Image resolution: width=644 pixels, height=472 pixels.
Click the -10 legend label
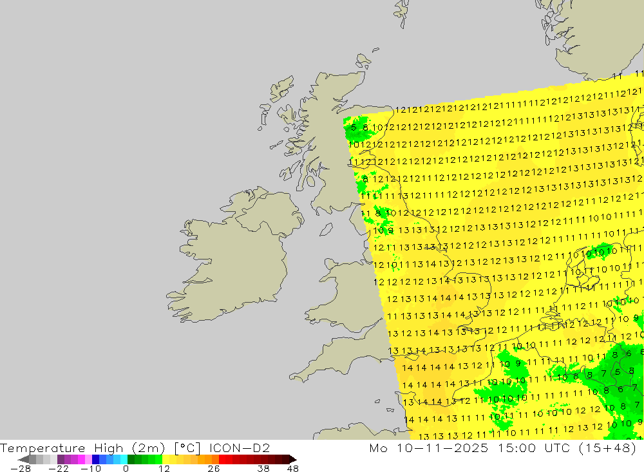[x=91, y=469]
